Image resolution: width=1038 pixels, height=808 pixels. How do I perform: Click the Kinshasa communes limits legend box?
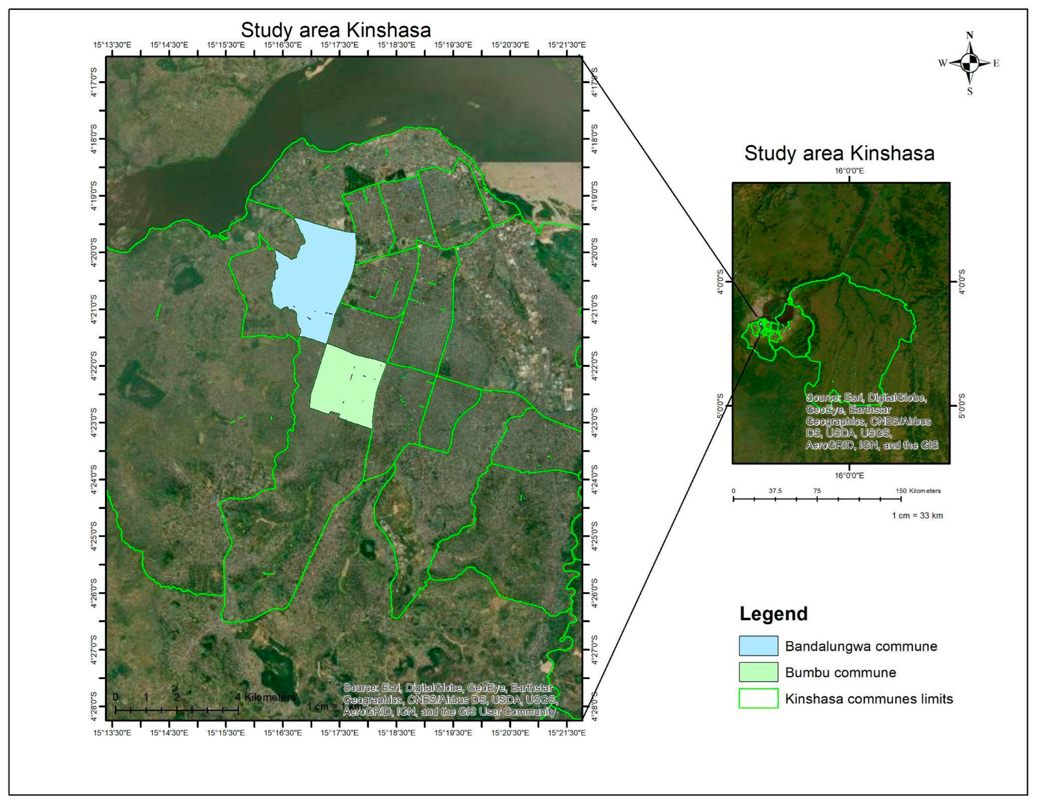coord(758,699)
